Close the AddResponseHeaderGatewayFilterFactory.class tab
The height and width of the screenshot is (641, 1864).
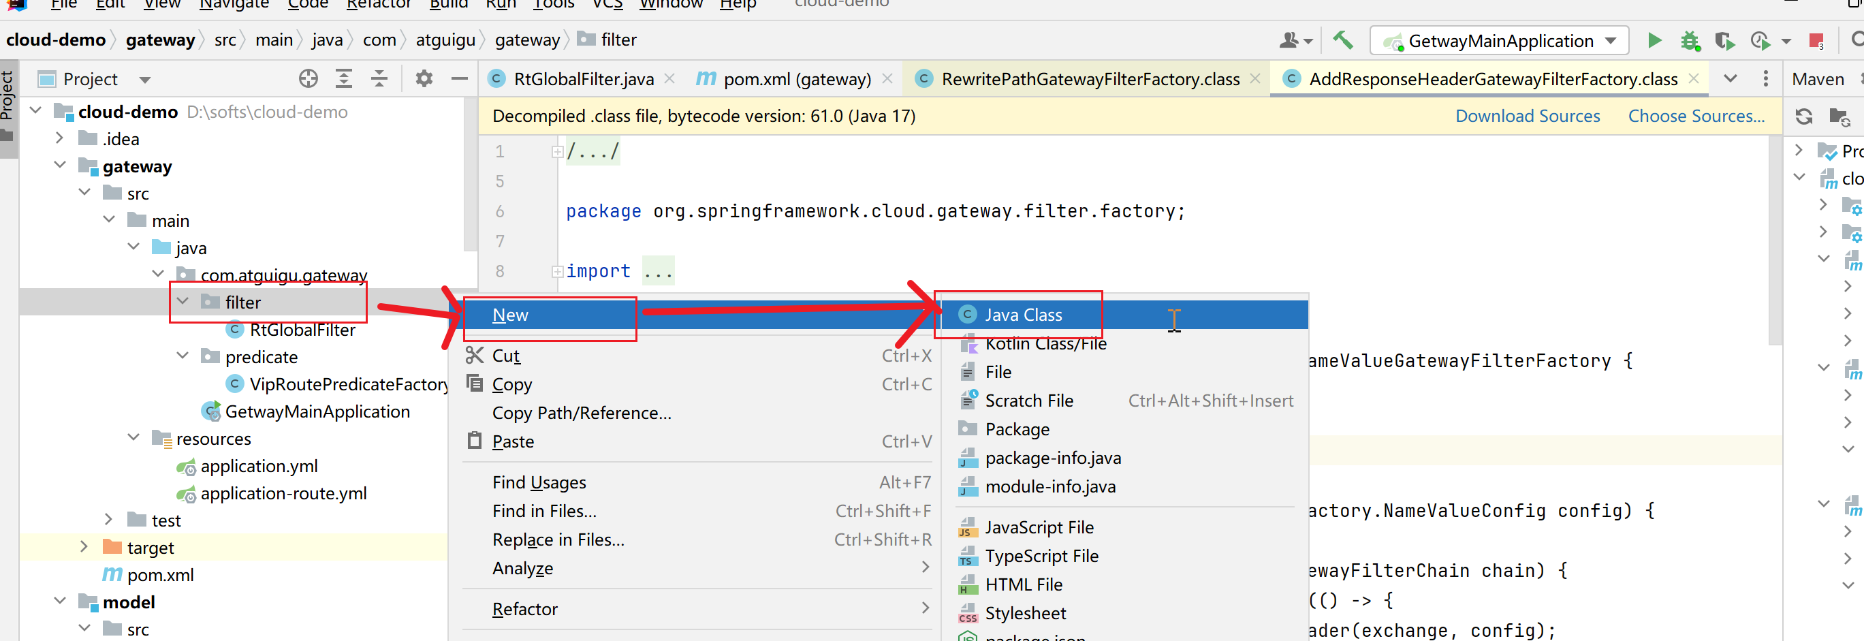(1693, 79)
